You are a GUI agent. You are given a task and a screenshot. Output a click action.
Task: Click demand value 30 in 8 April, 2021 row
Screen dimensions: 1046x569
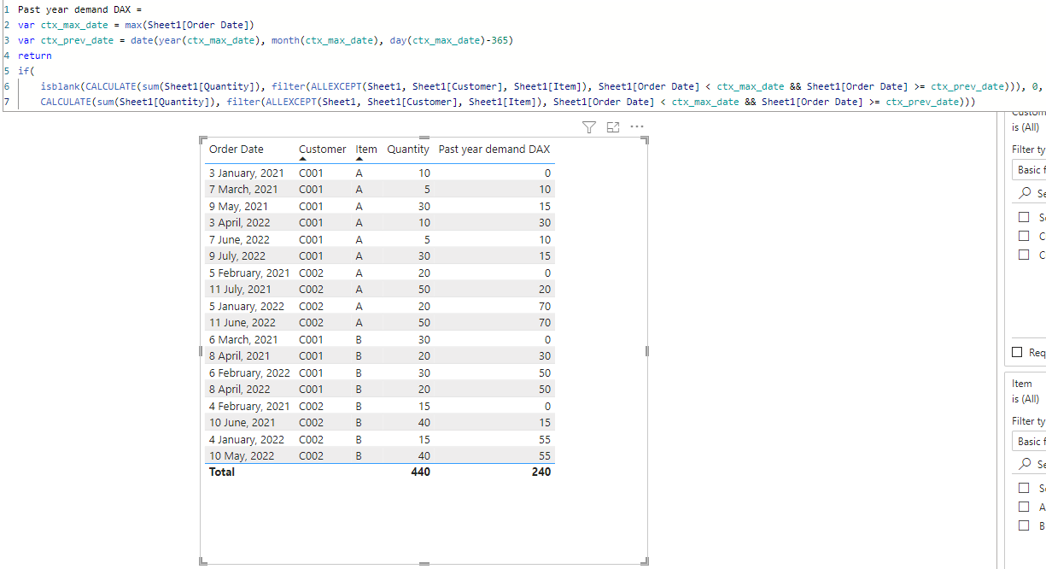(x=544, y=356)
